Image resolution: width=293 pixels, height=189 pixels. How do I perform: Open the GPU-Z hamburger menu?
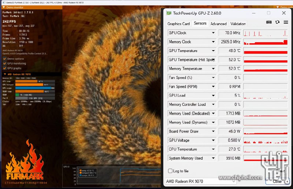pos(286,22)
